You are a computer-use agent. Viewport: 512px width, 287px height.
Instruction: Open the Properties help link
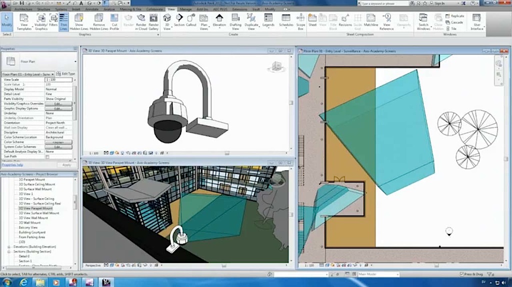tap(12, 164)
